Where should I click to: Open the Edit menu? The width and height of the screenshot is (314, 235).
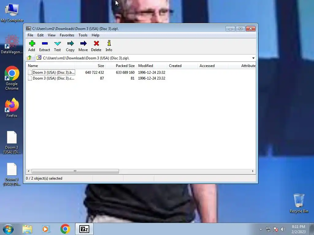pyautogui.click(x=40, y=35)
